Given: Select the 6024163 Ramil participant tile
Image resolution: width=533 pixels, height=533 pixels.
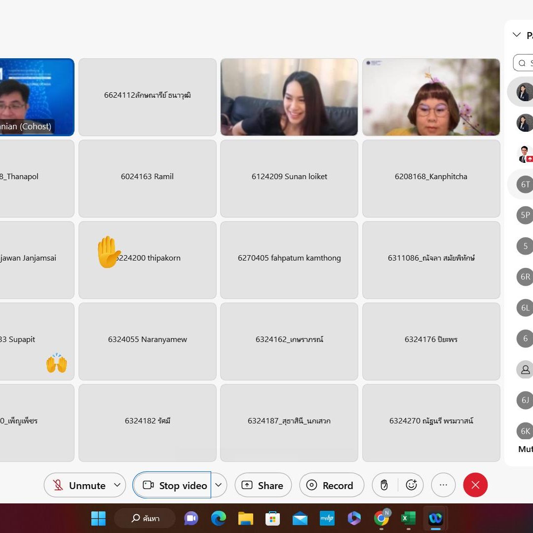Looking at the screenshot, I should click(147, 178).
